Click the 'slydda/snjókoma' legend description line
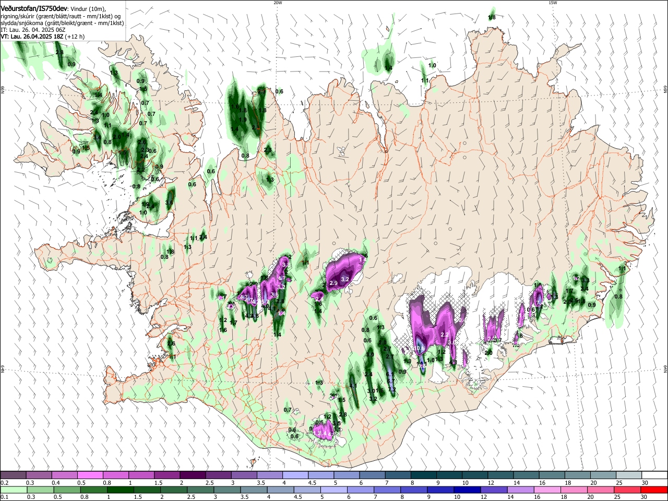This screenshot has height=501, width=668. (x=62, y=23)
